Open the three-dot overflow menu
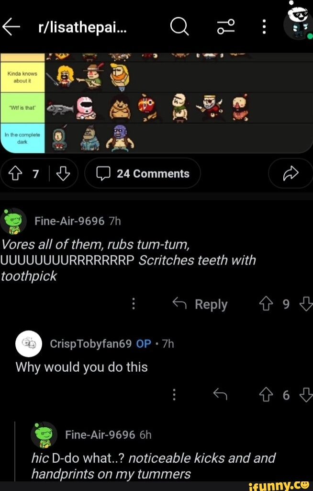The image size is (313, 491). pos(265,27)
